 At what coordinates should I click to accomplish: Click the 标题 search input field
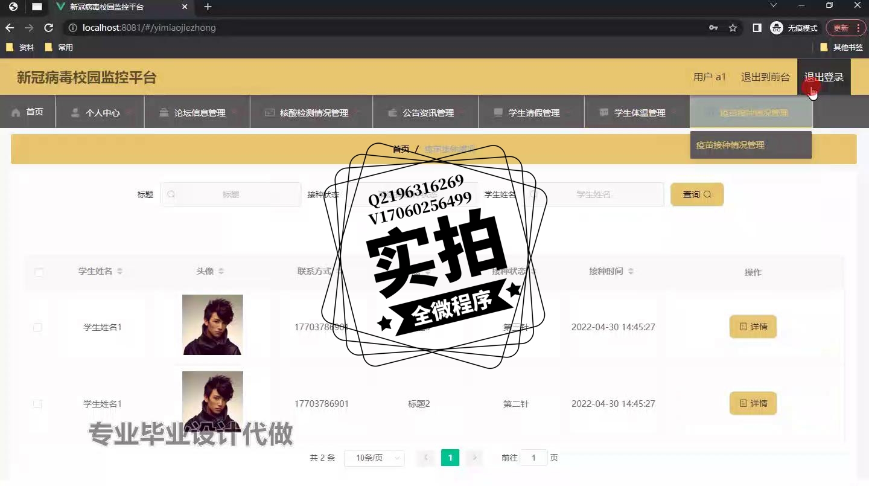point(231,194)
